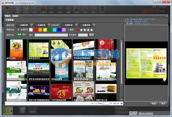Image resolution: width=172 pixels, height=117 pixels.
Task: Cancel dialog with 取消 button
Action: click(x=163, y=103)
